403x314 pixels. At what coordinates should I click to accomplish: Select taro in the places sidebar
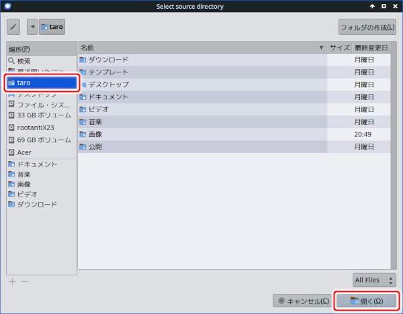point(42,83)
